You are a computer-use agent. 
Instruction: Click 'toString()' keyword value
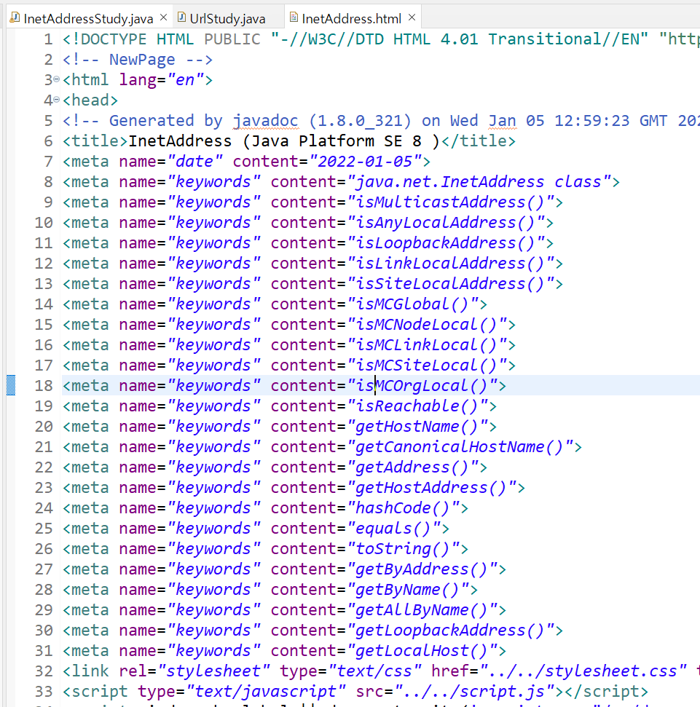click(x=404, y=549)
